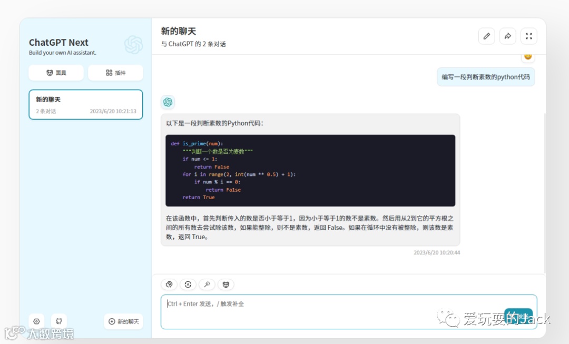Viewport: 569px width, 344px height.
Task: Click the send button in input box
Action: click(x=518, y=317)
